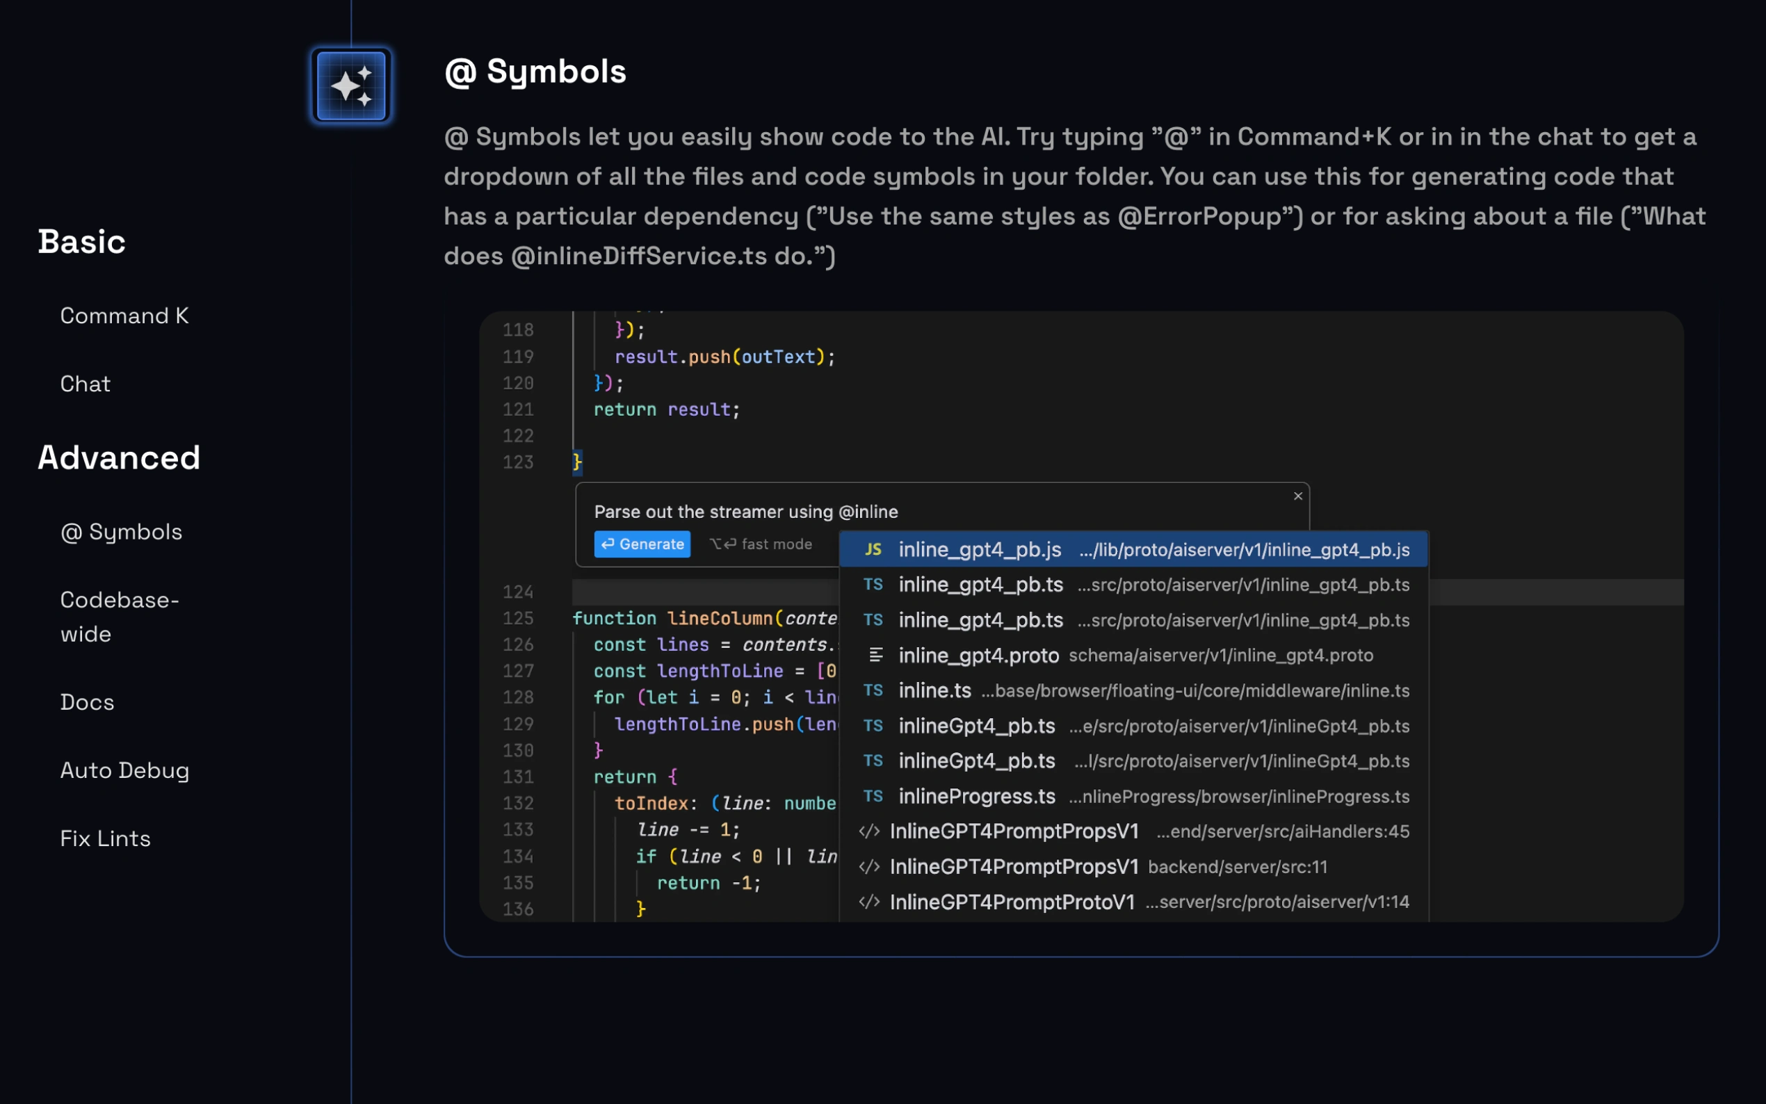This screenshot has height=1104, width=1766.
Task: Click the TS icon beside inline.ts
Action: click(873, 691)
